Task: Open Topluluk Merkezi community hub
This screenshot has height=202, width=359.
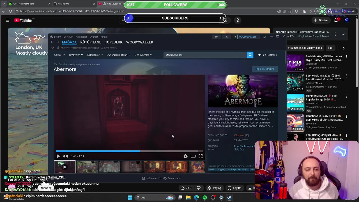Action: [x=265, y=69]
